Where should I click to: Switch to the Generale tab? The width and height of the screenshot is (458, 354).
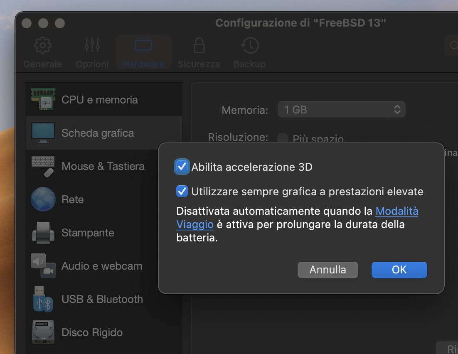click(42, 53)
